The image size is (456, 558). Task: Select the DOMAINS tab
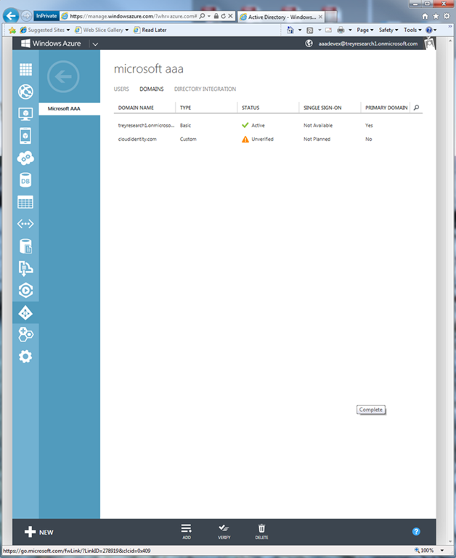coord(152,89)
